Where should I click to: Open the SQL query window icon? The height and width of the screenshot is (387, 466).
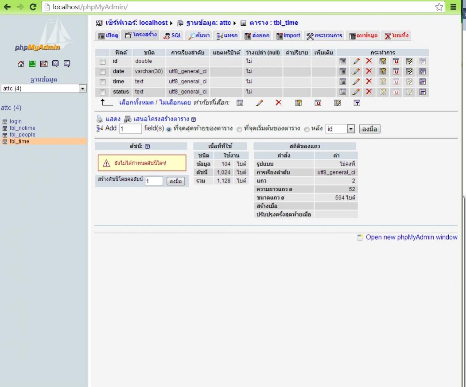pos(44,64)
